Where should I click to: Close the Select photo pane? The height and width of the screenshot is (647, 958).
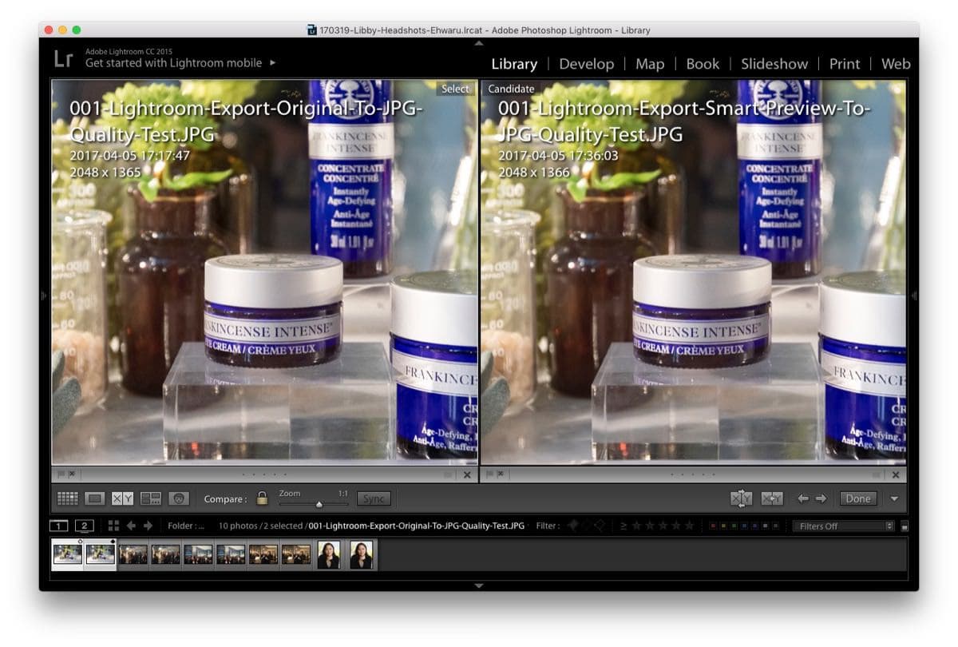(468, 474)
